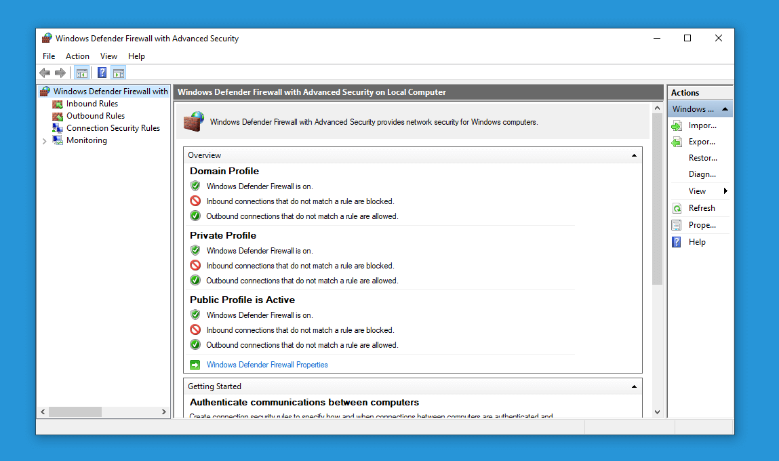Select Monitoring in tree
This screenshot has height=461, width=779.
87,140
